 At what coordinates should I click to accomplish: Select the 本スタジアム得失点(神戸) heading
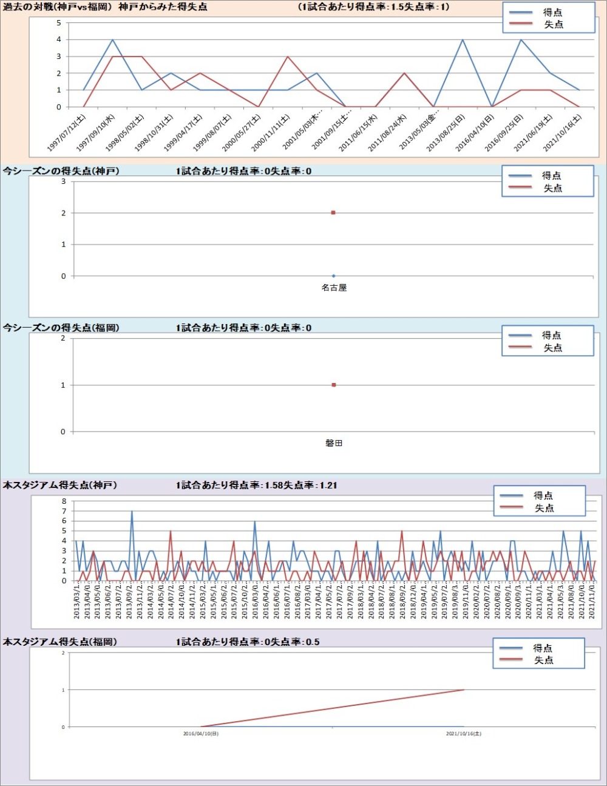tap(60, 485)
